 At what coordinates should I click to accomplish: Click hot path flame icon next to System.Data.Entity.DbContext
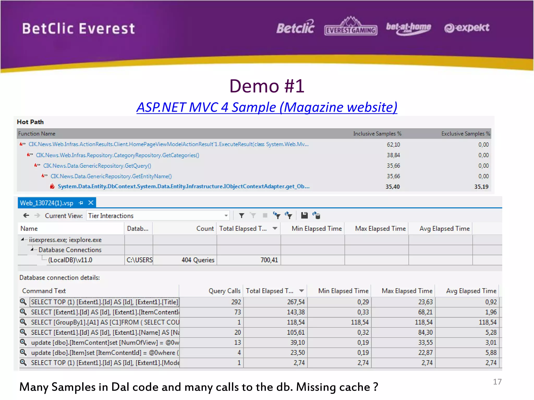coord(52,186)
